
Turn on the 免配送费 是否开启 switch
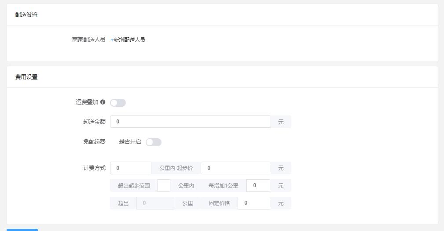[x=154, y=142]
